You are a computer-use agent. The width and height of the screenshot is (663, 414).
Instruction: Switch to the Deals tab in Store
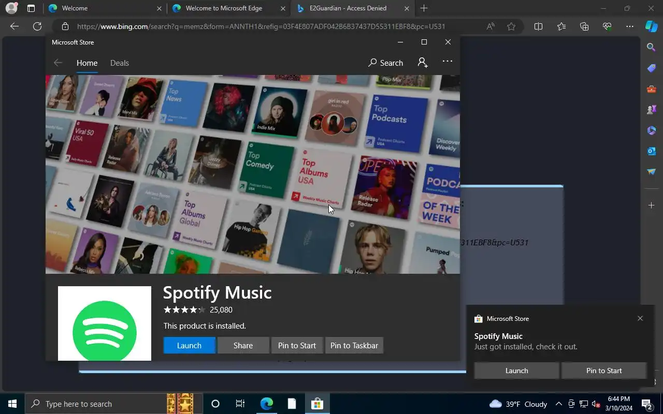point(120,63)
